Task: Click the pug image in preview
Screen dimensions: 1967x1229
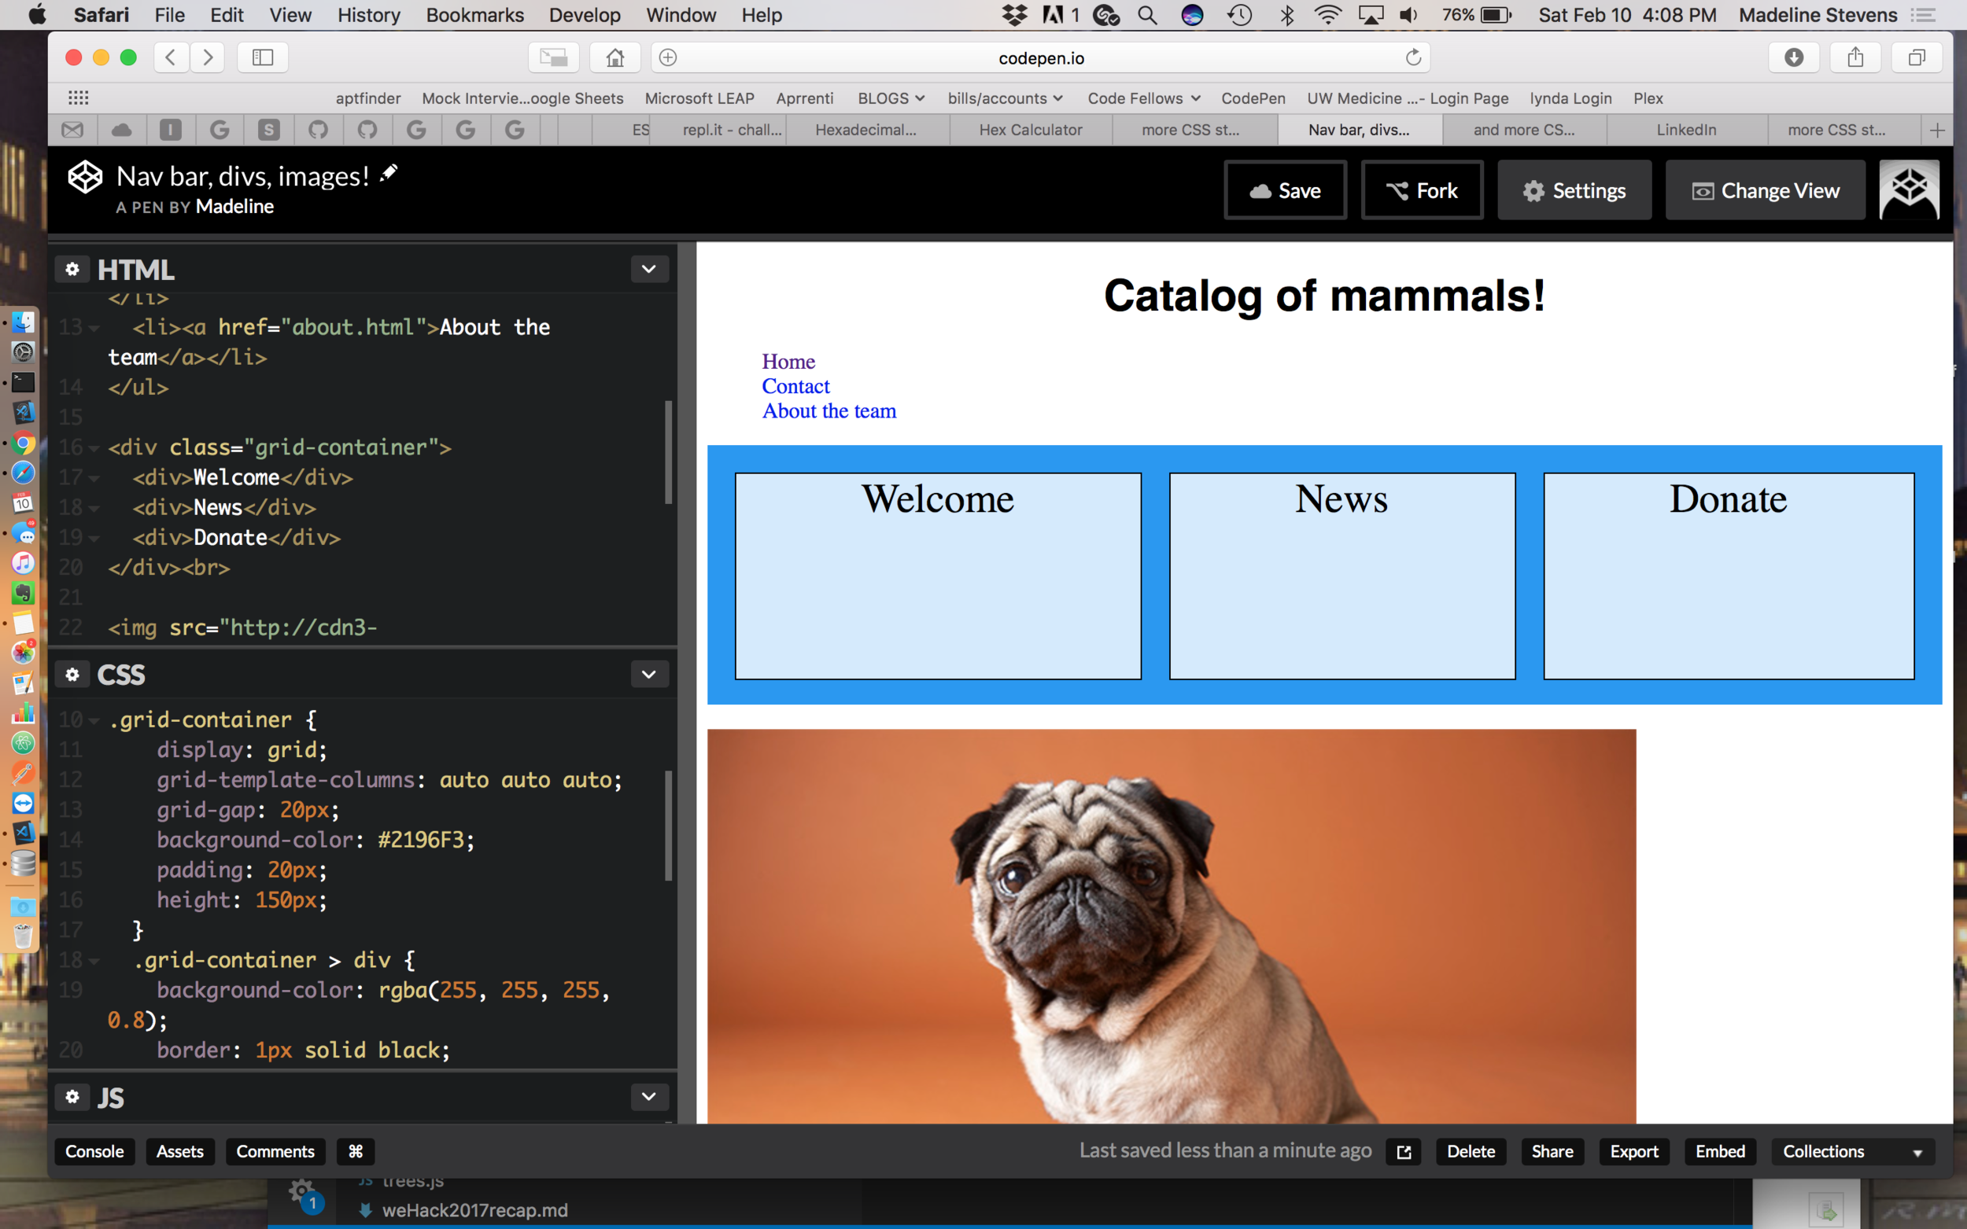Action: pyautogui.click(x=1171, y=926)
